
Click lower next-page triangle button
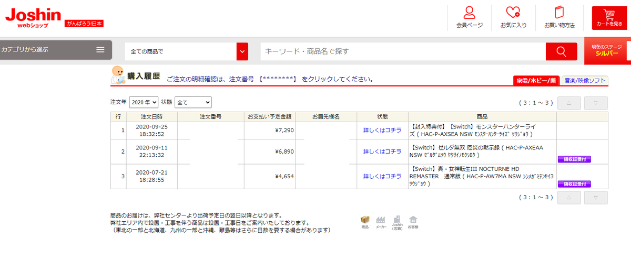click(596, 197)
